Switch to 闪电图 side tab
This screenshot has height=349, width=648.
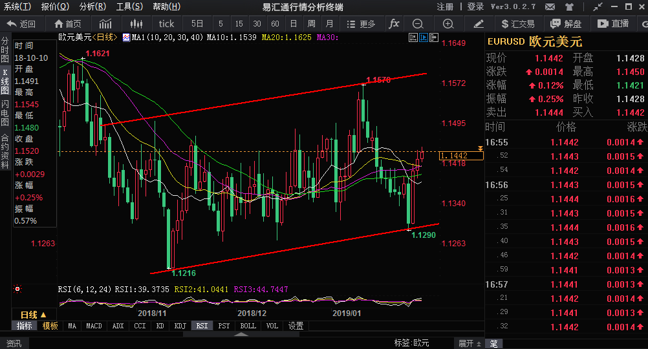tap(5, 112)
